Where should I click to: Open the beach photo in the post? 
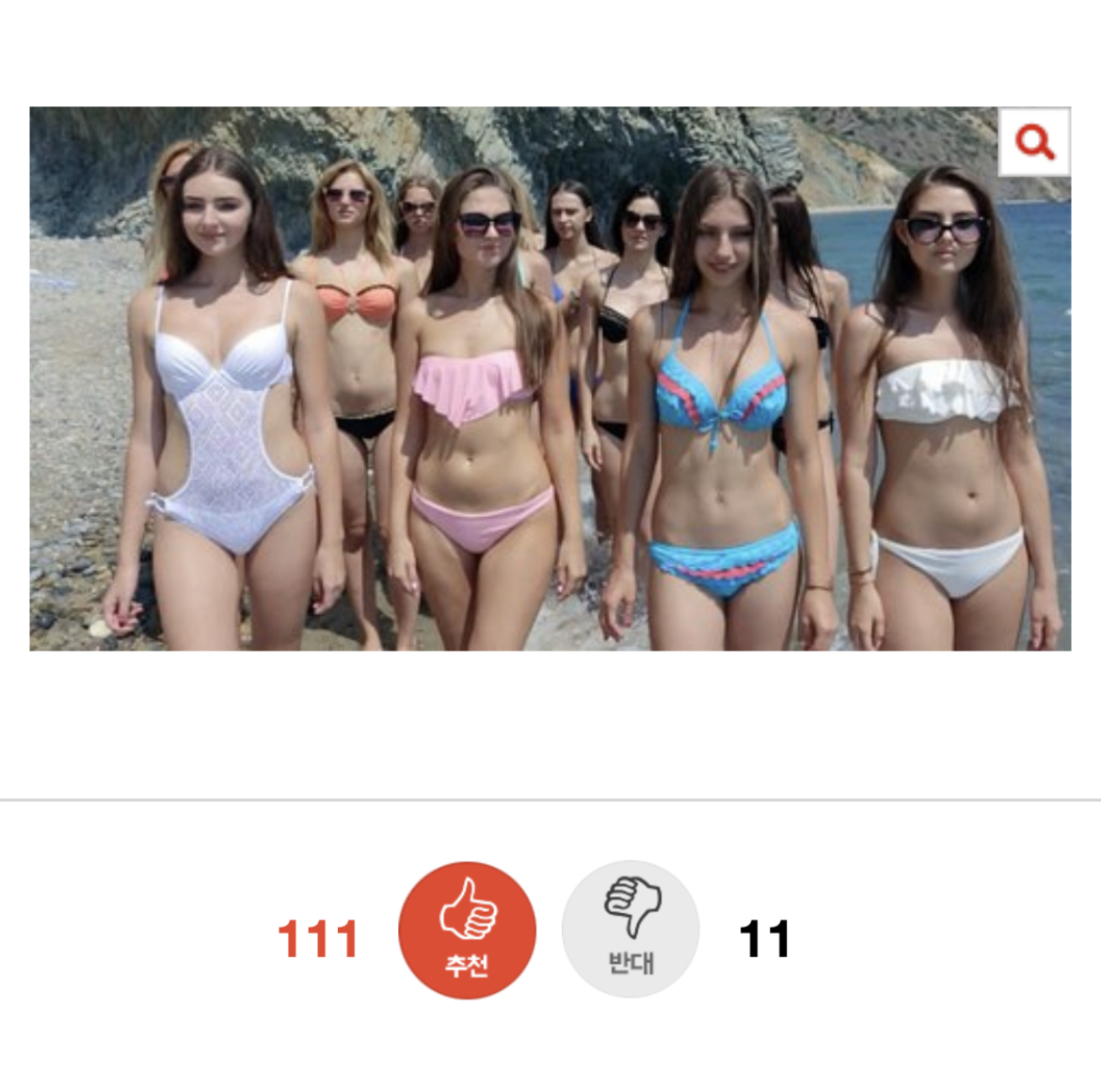click(550, 378)
